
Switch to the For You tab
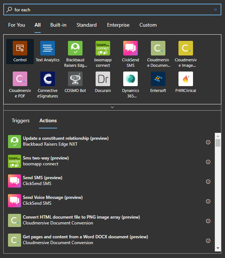[17, 25]
